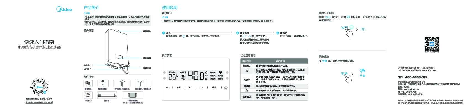Click the blue waving hand gesture icon
470x109 pixels.
363,71
